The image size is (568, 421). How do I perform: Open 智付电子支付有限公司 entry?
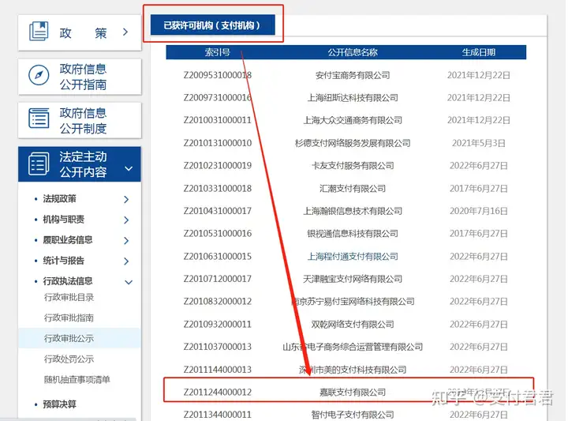(x=353, y=415)
